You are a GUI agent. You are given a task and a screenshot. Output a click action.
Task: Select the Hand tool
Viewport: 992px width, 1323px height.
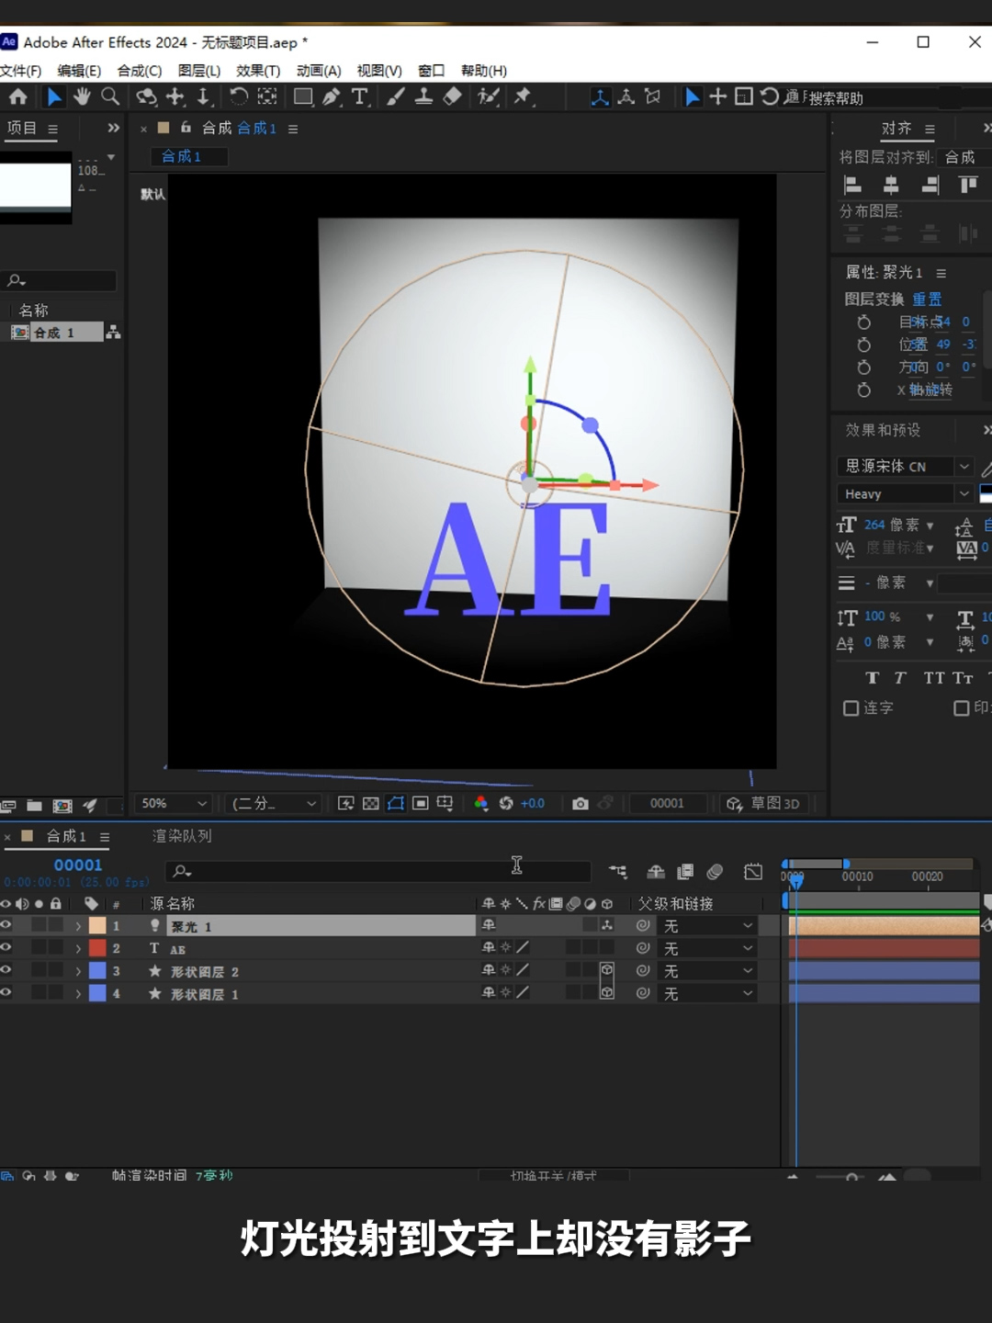(x=83, y=96)
